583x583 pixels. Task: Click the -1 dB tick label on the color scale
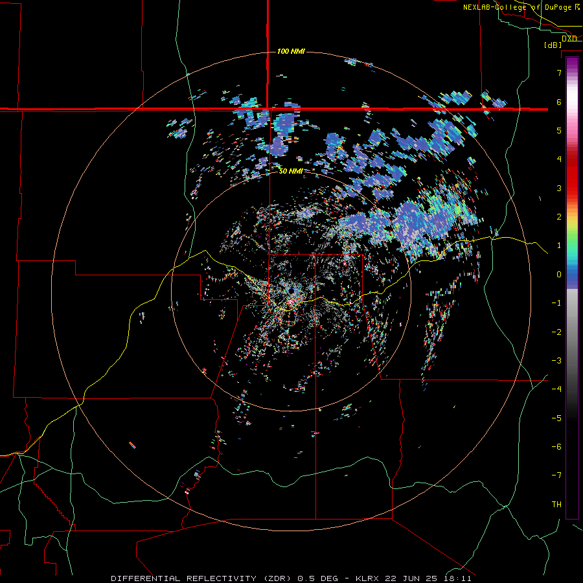point(556,303)
